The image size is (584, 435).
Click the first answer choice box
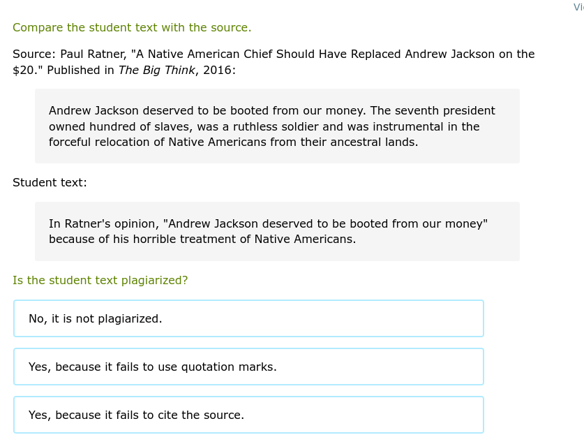click(248, 318)
